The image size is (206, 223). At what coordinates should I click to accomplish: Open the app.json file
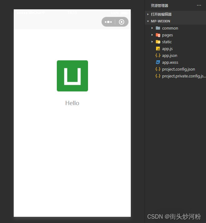pos(169,55)
